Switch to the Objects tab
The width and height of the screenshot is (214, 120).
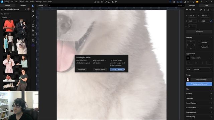click(8, 5)
